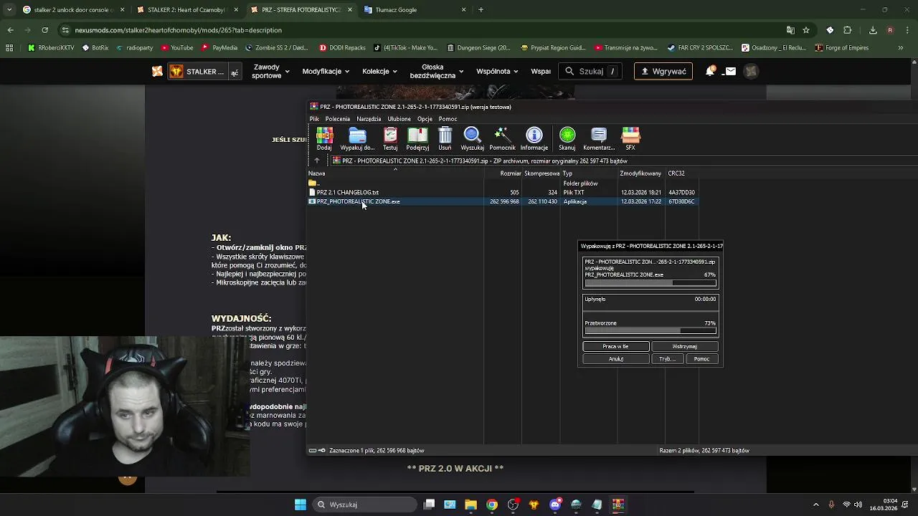Bookmark this page with the star icon
The width and height of the screenshot is (918, 516).
pyautogui.click(x=806, y=30)
